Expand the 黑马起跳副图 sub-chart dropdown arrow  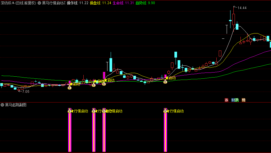2,105
